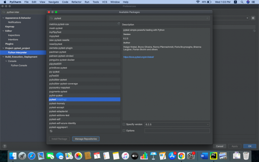
Task: Select pylint-pytest in package list
Action: click(84, 95)
